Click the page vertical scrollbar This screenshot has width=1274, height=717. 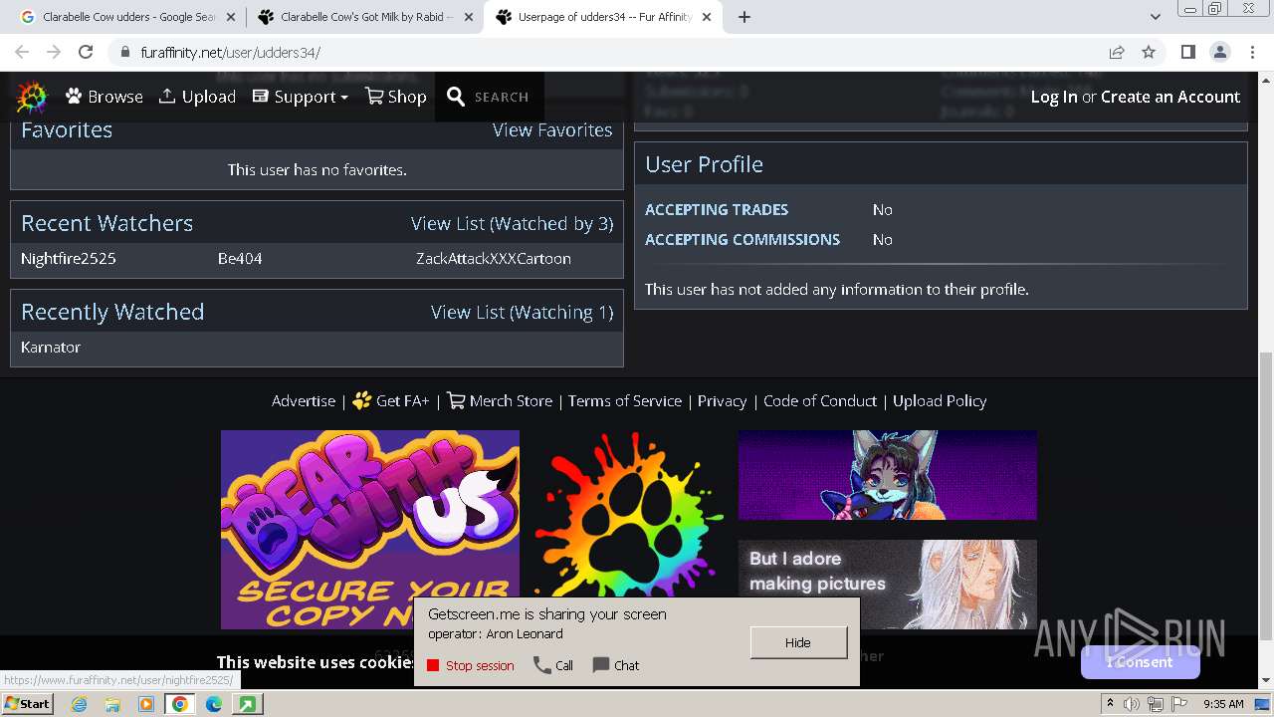(x=1266, y=496)
